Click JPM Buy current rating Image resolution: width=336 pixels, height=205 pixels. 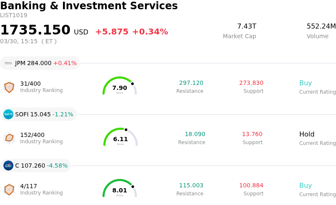[305, 83]
